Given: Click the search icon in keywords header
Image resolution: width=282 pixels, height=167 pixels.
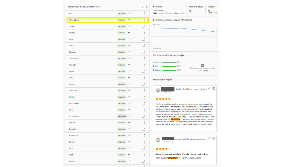Looking at the screenshot, I should [x=142, y=7].
